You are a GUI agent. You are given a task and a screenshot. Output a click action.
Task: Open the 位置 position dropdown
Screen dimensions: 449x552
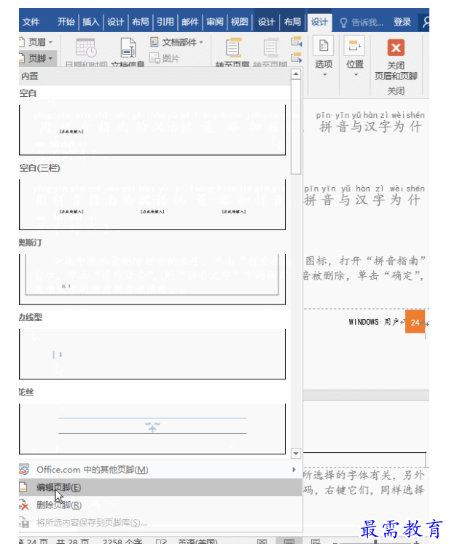click(355, 55)
